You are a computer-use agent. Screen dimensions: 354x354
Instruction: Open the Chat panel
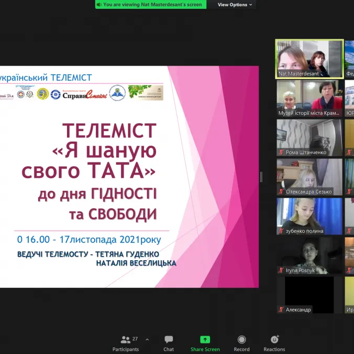(x=169, y=344)
